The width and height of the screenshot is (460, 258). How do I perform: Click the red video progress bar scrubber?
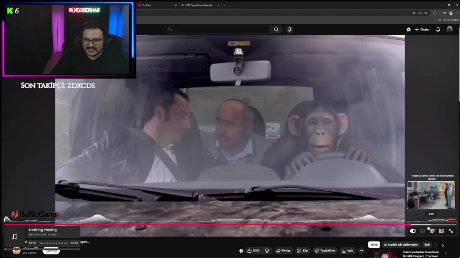[409, 225]
